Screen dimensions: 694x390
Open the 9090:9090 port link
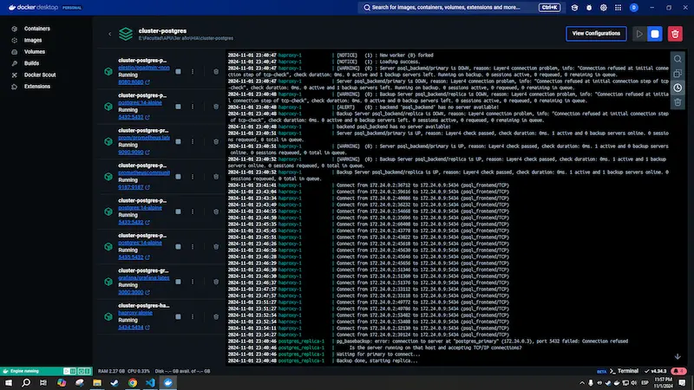click(x=134, y=153)
